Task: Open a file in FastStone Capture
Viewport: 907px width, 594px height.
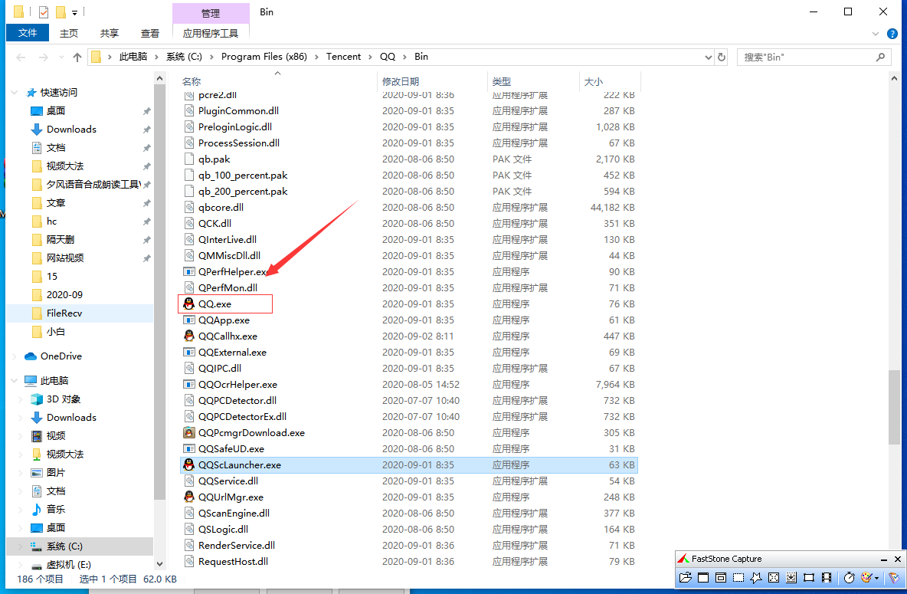Action: (686, 578)
